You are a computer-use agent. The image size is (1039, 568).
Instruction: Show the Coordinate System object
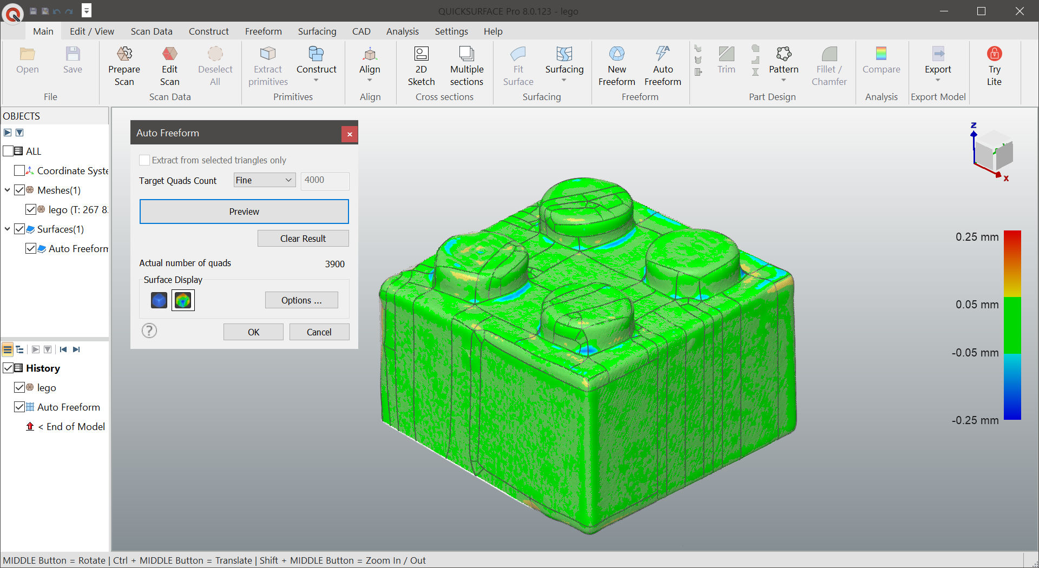(19, 170)
